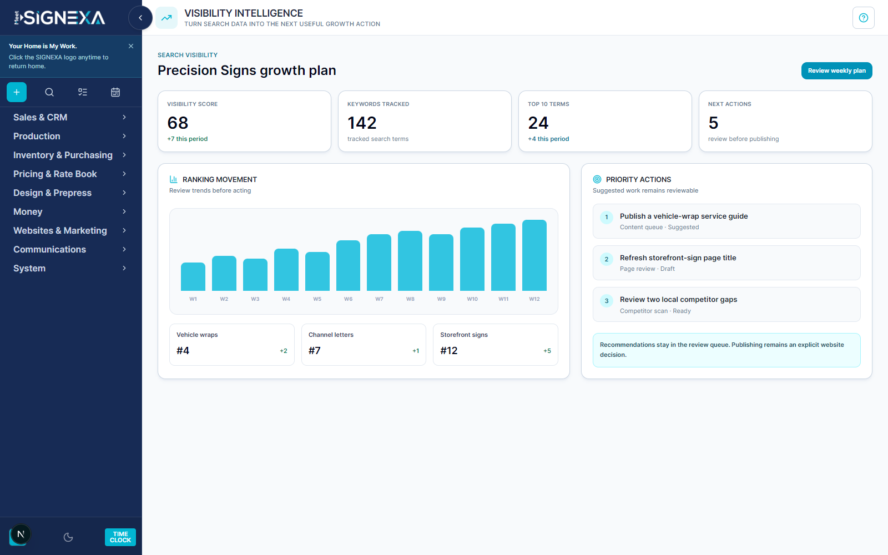Expand System chevron
Image resolution: width=888 pixels, height=555 pixels.
[124, 268]
